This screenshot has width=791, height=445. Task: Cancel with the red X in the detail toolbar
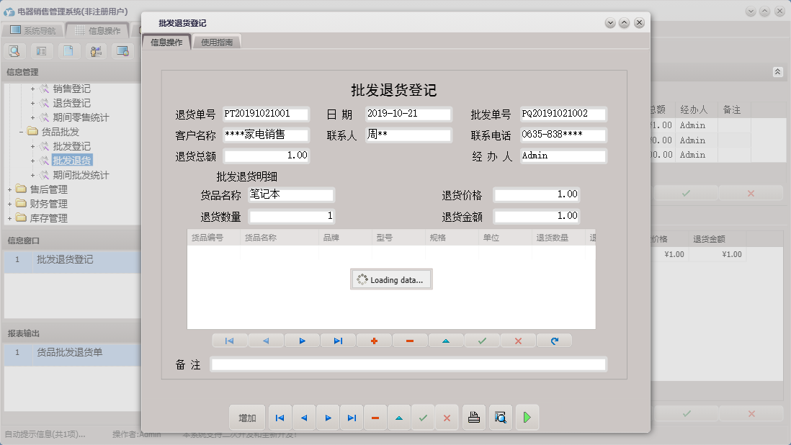click(x=518, y=340)
